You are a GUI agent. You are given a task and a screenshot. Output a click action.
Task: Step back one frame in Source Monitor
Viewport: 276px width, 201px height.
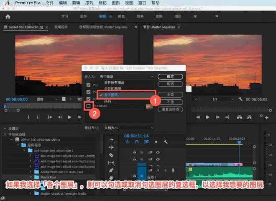pos(60,117)
